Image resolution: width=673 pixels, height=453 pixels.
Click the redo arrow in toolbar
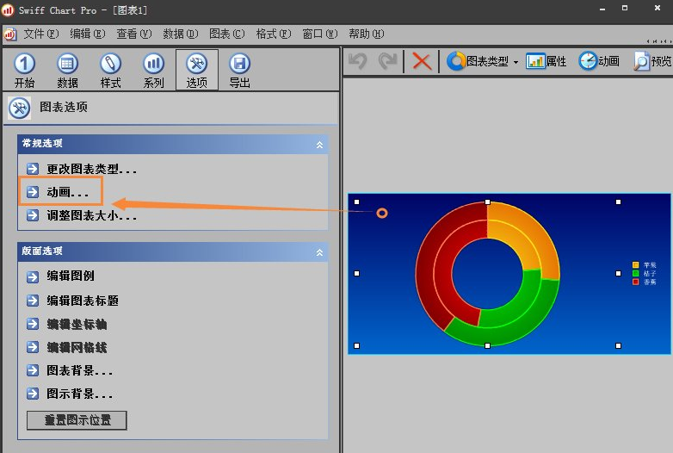point(388,61)
